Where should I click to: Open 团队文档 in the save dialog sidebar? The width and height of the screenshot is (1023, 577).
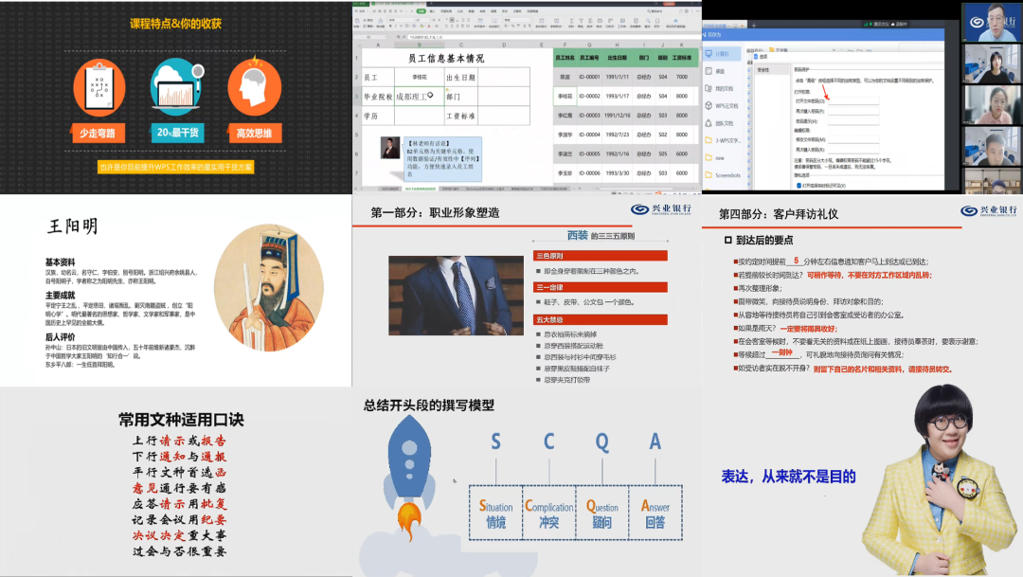pyautogui.click(x=726, y=122)
